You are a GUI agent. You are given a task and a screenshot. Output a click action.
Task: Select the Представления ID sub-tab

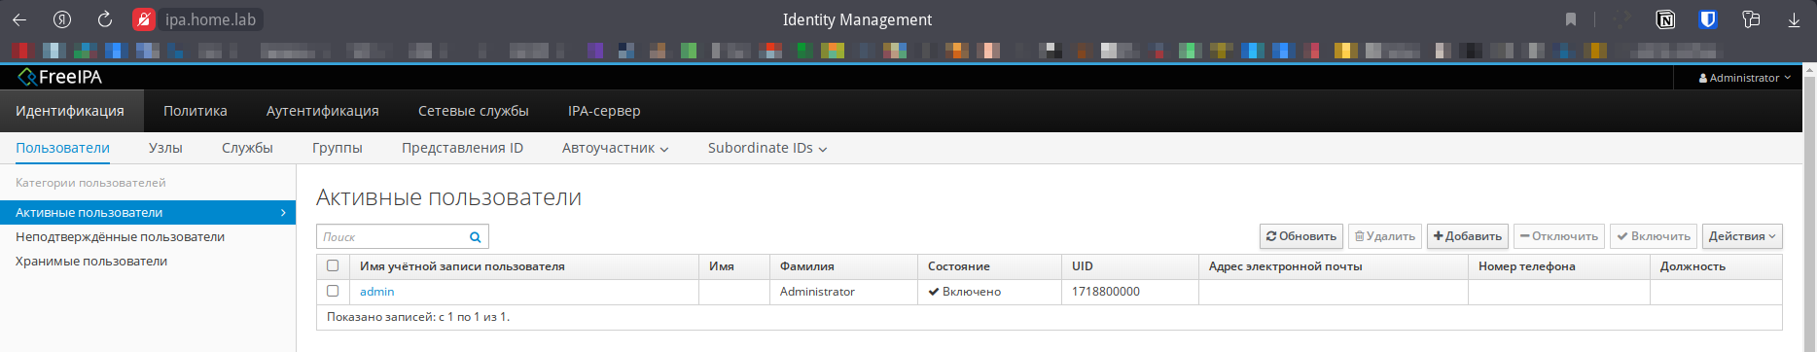point(462,148)
